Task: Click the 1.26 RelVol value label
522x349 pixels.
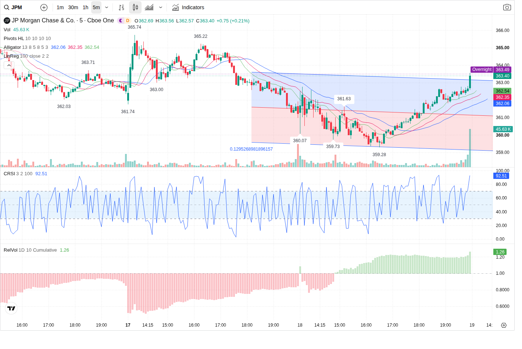Action: point(500,252)
